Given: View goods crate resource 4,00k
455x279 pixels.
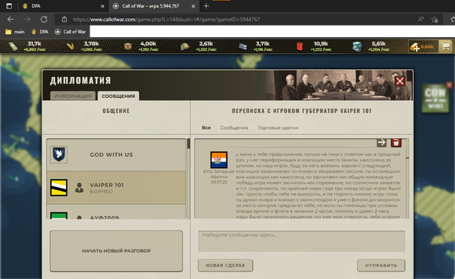Looking at the screenshot, I should pos(141,46).
